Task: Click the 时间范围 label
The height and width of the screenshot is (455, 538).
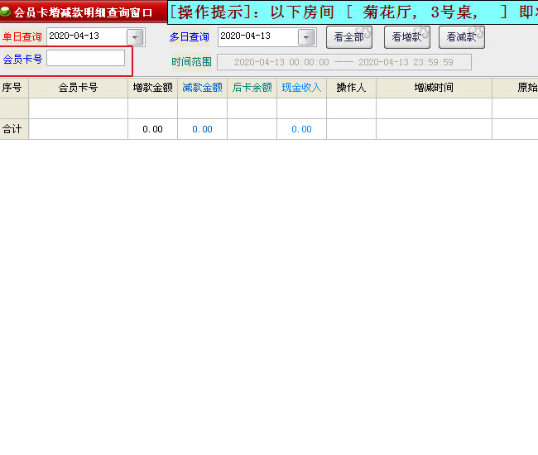Action: click(191, 62)
